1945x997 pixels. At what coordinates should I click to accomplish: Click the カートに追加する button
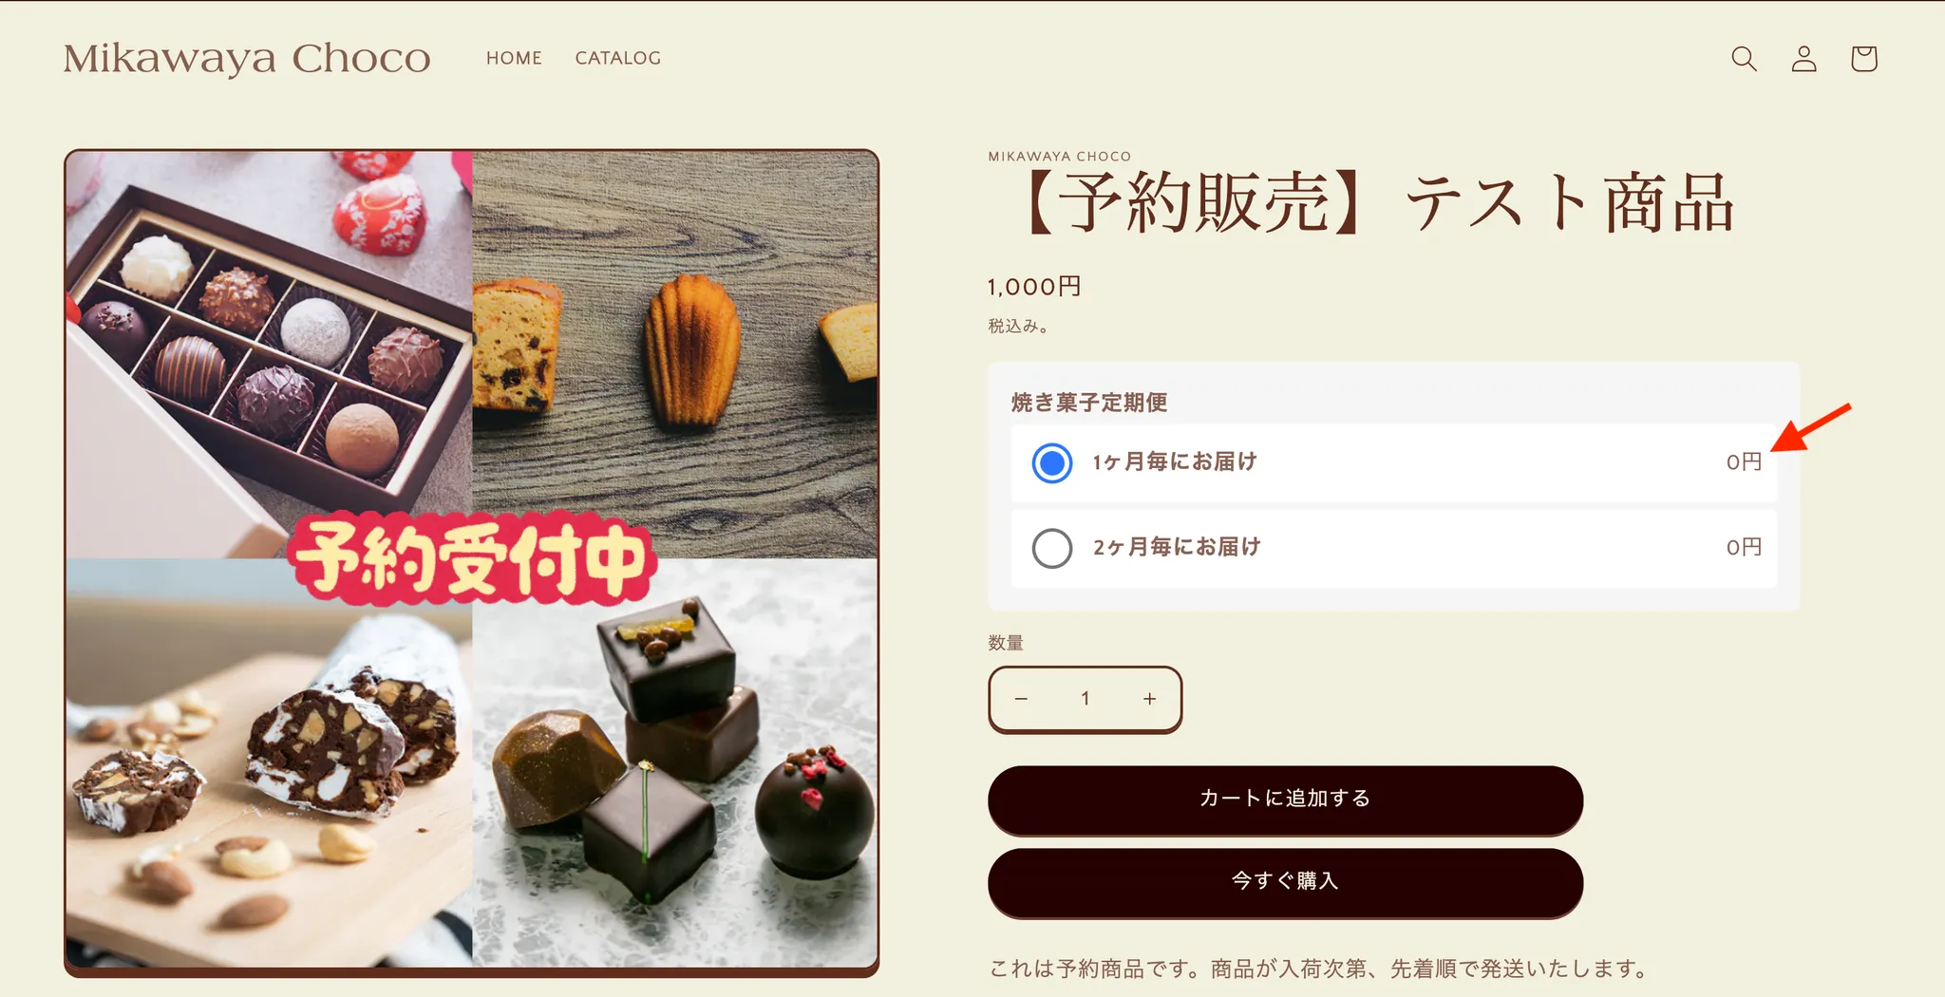[1285, 799]
